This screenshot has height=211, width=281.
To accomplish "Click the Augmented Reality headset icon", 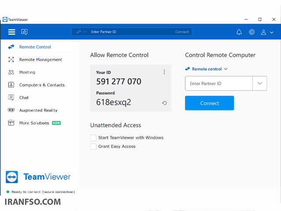I will click(x=11, y=110).
